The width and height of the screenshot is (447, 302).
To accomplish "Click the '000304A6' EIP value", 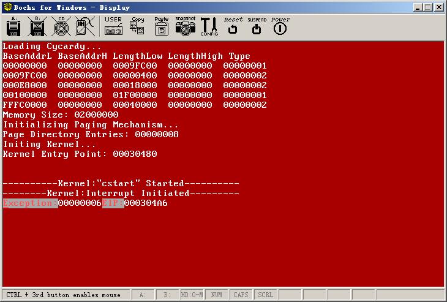I will point(146,203).
